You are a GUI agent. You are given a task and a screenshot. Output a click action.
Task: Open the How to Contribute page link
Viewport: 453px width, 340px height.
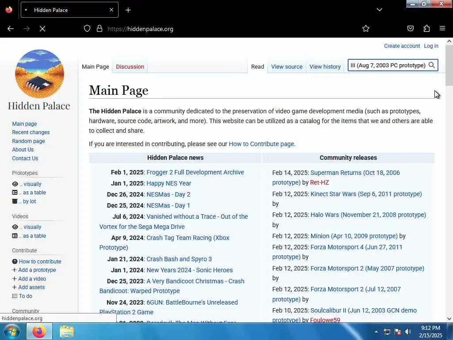(261, 144)
